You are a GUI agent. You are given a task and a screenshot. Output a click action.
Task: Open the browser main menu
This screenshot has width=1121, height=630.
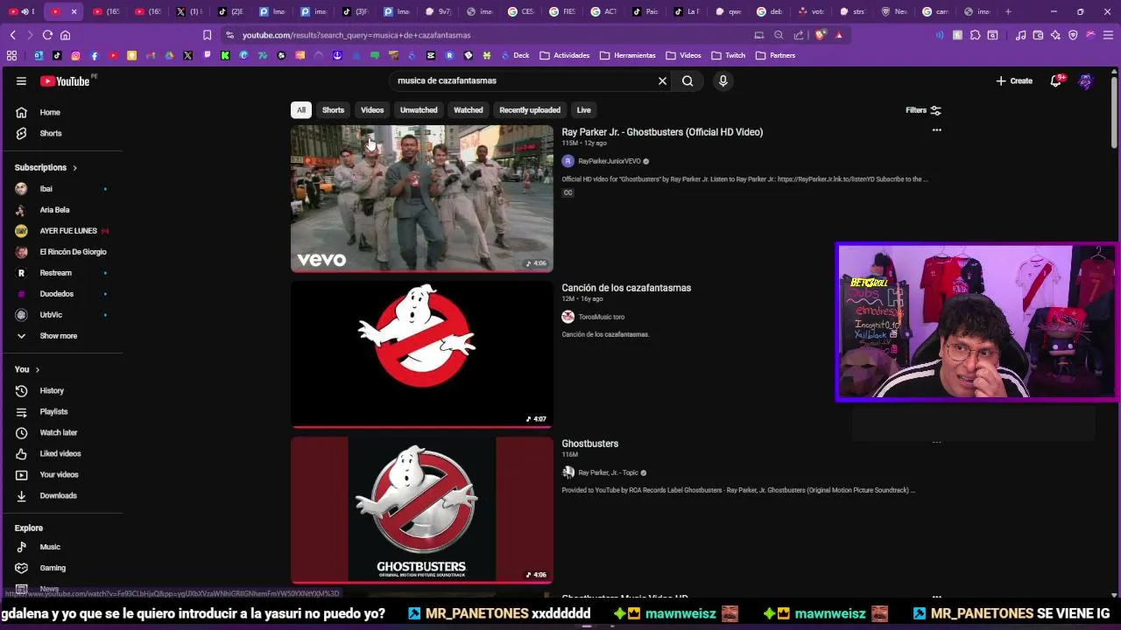tap(1108, 35)
